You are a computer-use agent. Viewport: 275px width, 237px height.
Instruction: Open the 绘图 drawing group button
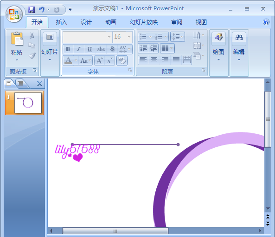(x=218, y=47)
